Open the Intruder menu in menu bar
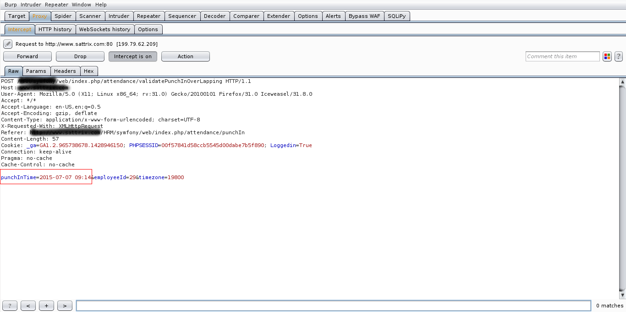The width and height of the screenshot is (626, 312). 31,5
